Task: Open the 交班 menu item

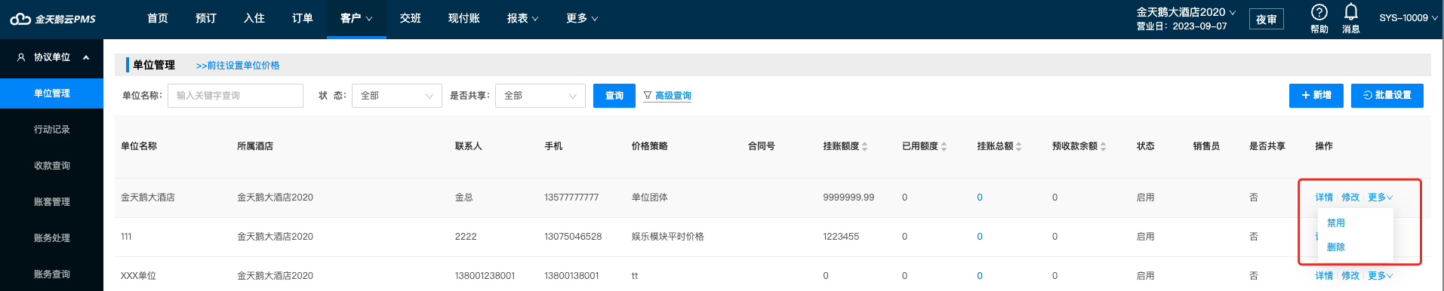Action: pos(410,18)
